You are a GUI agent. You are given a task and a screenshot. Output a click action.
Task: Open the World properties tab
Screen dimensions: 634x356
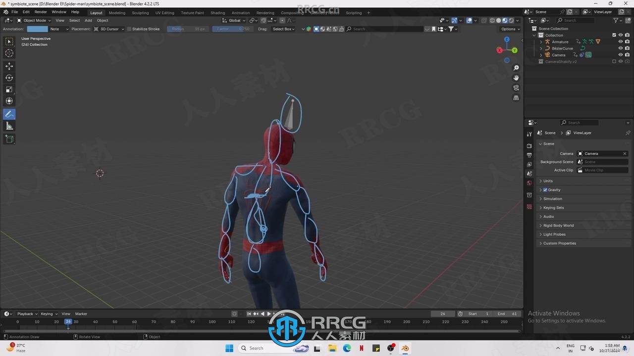[529, 183]
